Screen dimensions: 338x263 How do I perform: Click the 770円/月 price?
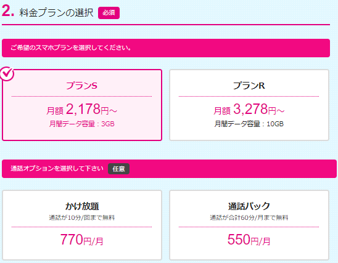[x=81, y=240]
